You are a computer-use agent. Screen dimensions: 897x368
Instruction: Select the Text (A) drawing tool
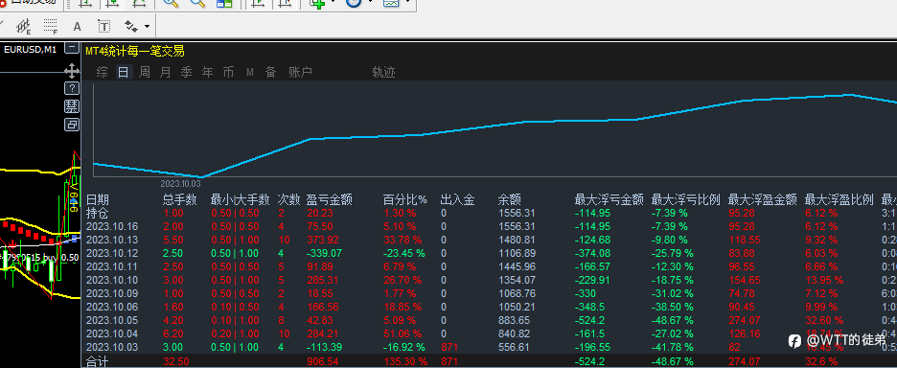[78, 26]
